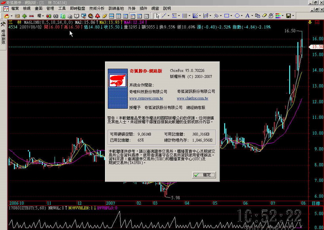This screenshot has width=324, height=230.
Task: Expand the circle tool dropdown arrow
Action: (242, 16)
